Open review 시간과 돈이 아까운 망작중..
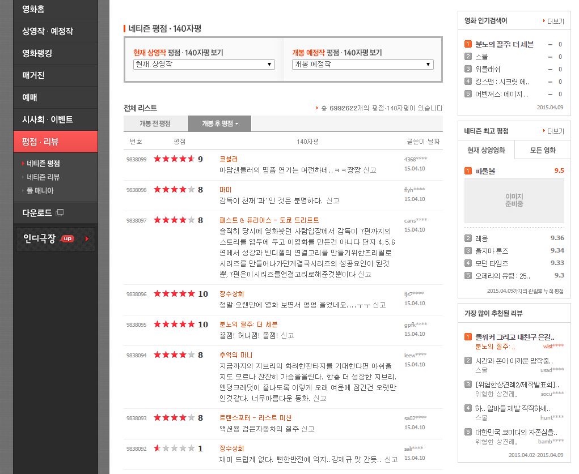 (514, 361)
